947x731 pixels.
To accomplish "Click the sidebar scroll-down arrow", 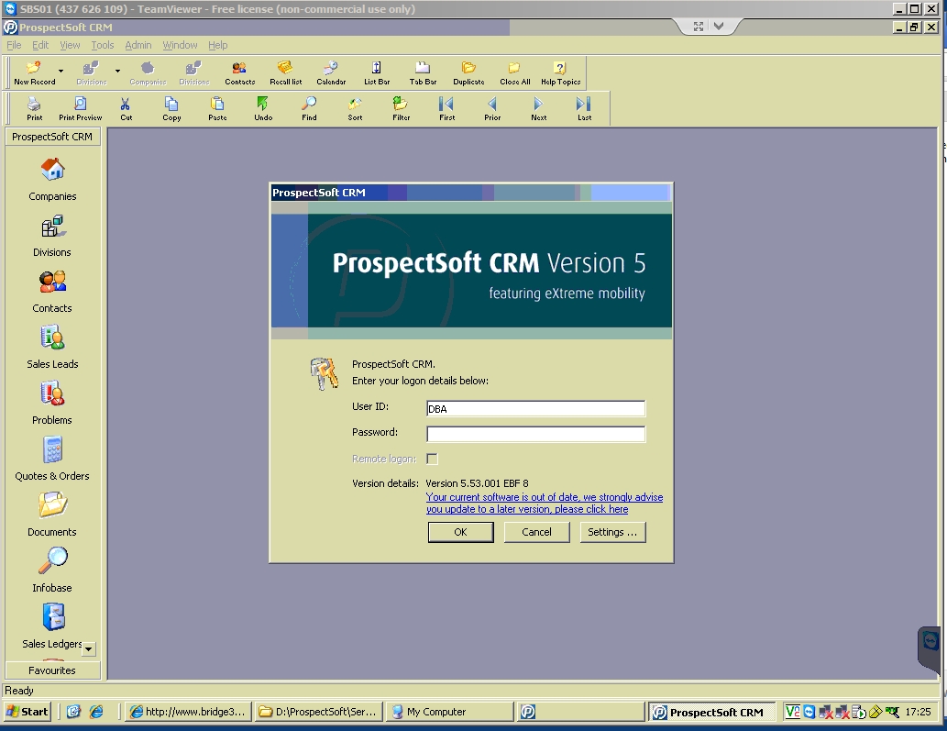I will [x=89, y=649].
